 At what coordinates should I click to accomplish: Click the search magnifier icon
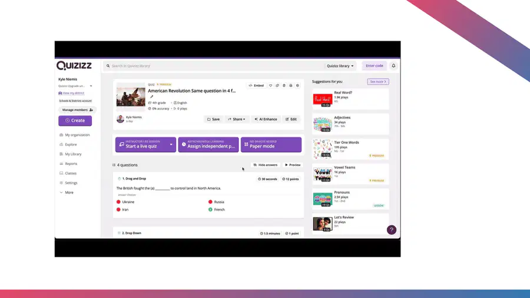click(x=108, y=66)
